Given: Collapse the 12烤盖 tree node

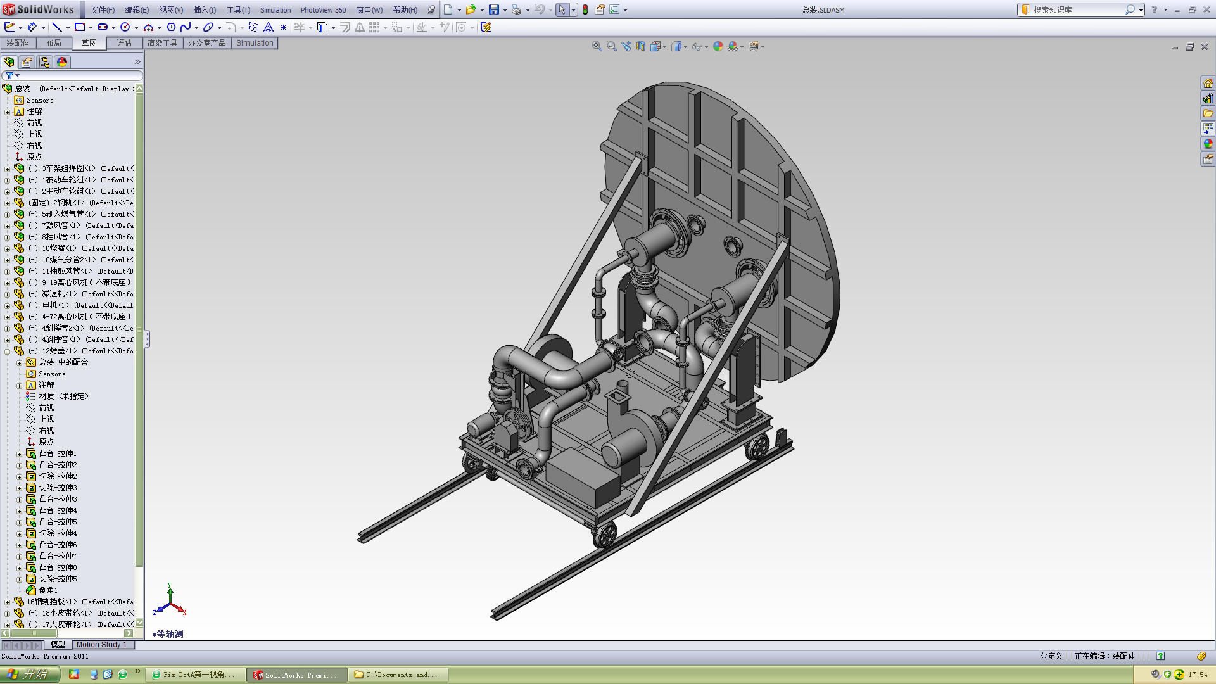Looking at the screenshot, I should [7, 351].
